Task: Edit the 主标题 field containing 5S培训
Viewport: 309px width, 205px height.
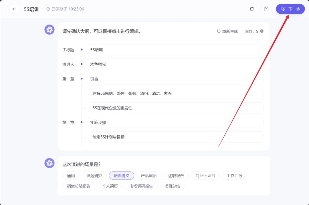Action: 175,50
